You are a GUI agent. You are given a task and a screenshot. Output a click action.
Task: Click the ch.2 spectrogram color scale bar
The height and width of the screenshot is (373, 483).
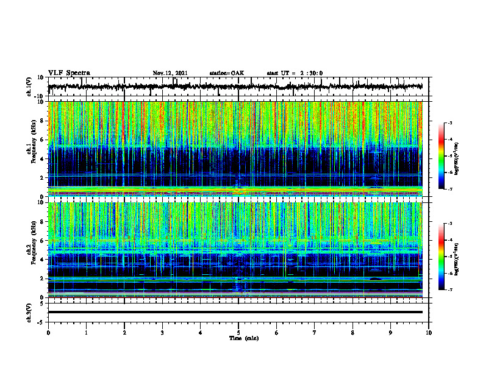coord(442,257)
